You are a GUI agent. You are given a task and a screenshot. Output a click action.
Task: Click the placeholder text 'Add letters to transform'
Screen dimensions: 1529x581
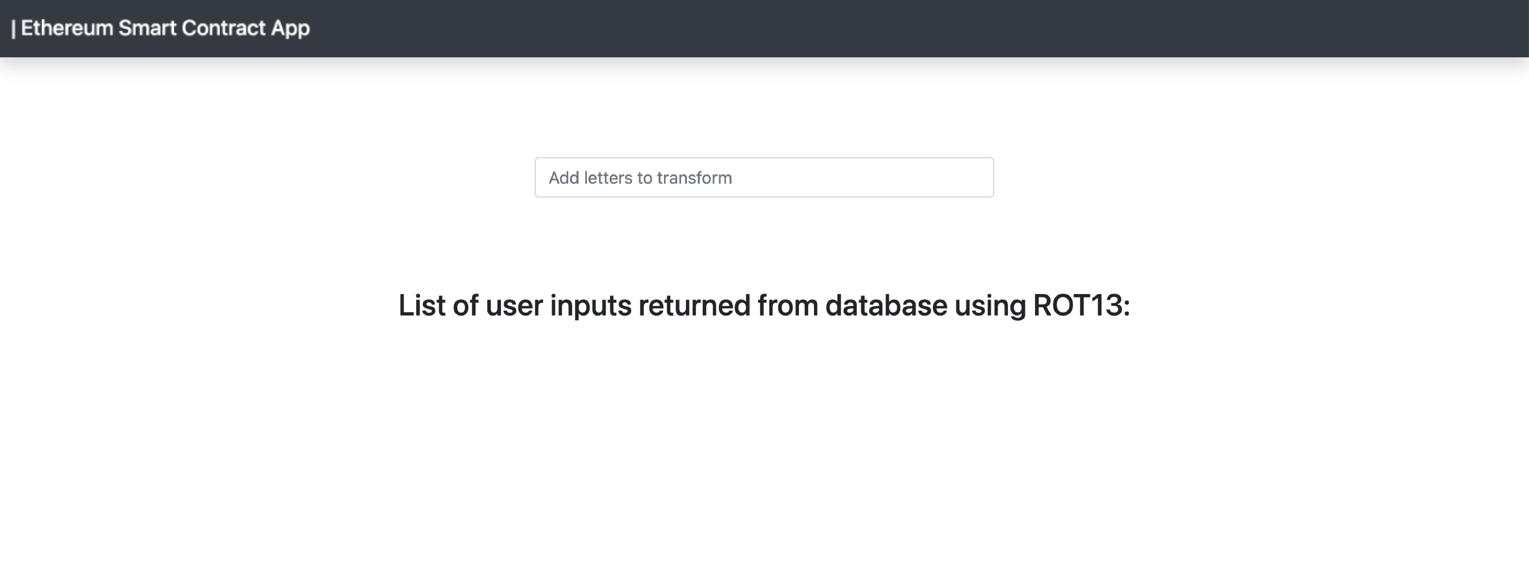[x=640, y=178]
